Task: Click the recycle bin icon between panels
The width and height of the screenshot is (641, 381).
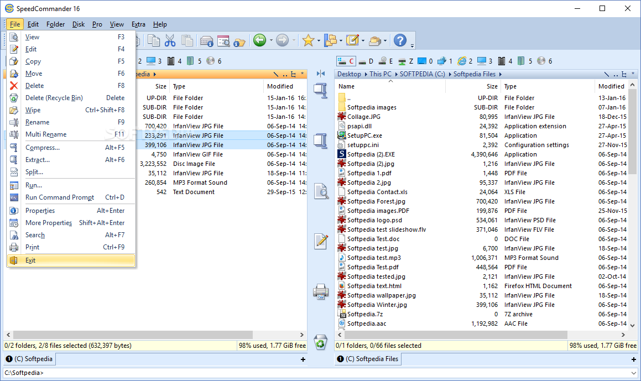Action: 321,343
